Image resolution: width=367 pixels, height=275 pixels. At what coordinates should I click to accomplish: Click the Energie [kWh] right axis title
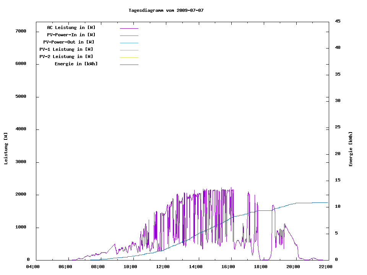point(351,149)
